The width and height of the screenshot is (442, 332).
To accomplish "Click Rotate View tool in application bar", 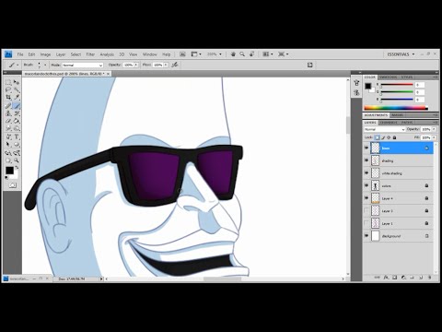I will point(251,54).
